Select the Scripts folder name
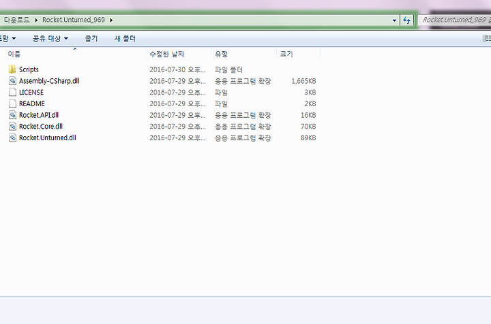This screenshot has width=491, height=324. [x=29, y=69]
